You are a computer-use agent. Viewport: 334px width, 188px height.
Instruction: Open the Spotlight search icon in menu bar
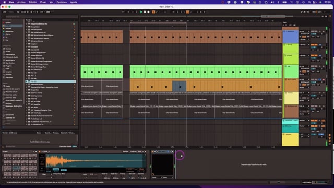pyautogui.click(x=309, y=2)
